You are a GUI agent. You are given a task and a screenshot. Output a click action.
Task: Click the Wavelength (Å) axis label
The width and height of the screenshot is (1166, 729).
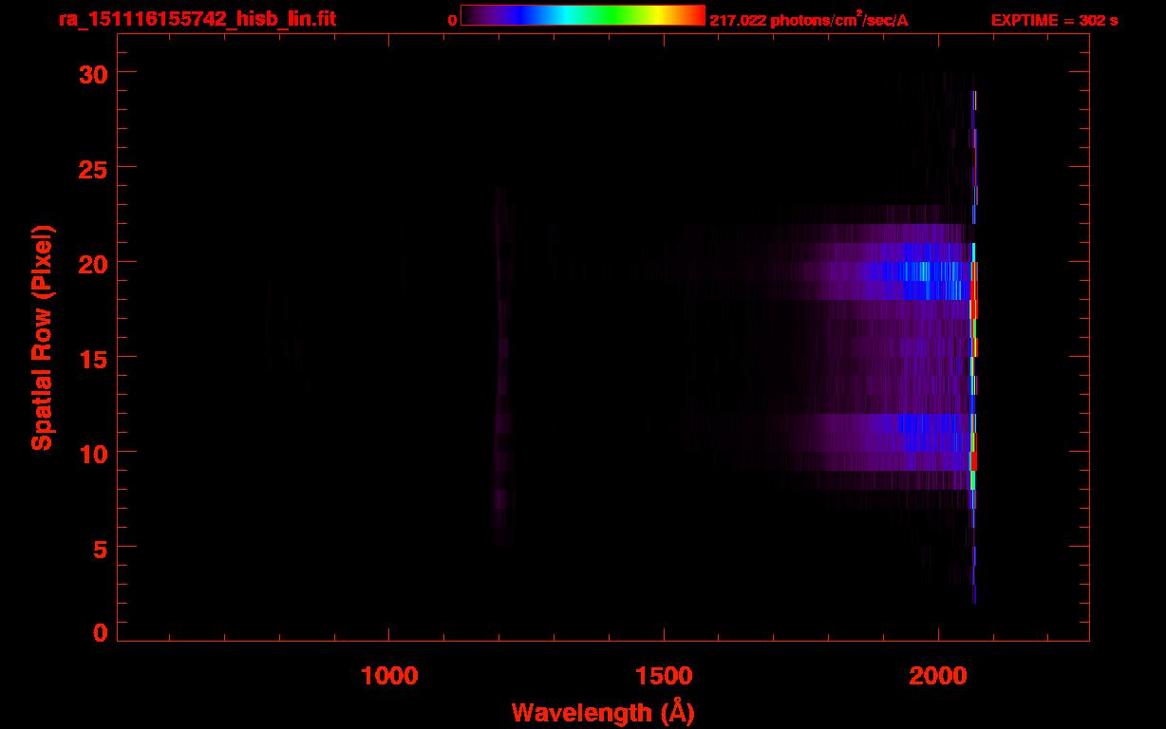pyautogui.click(x=603, y=712)
